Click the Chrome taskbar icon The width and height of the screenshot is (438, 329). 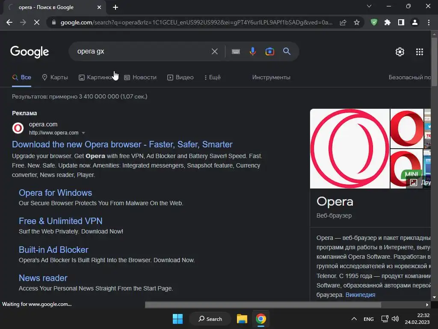pyautogui.click(x=260, y=319)
